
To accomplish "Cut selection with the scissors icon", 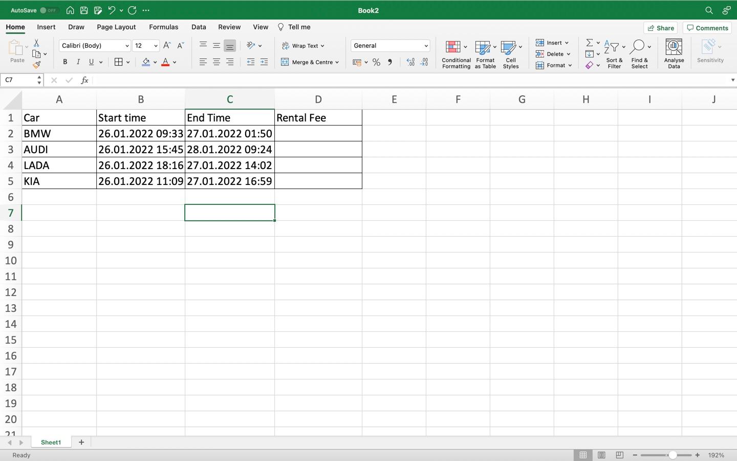I will click(x=36, y=43).
